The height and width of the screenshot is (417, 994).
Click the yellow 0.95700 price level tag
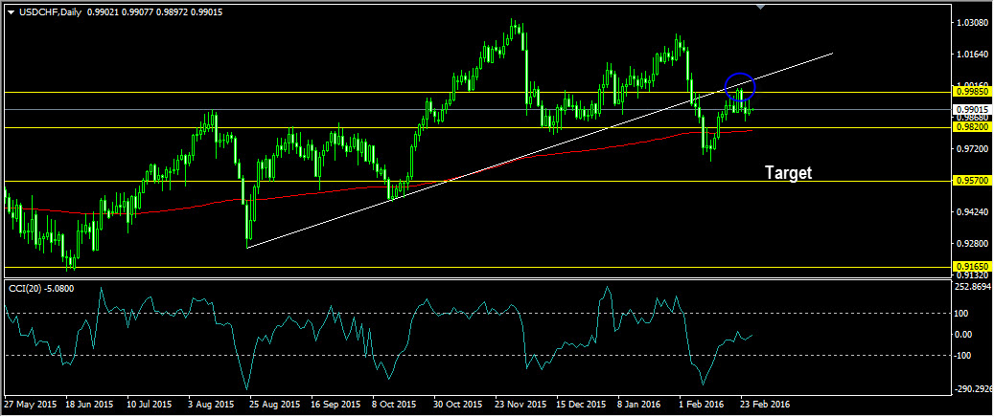coord(973,181)
